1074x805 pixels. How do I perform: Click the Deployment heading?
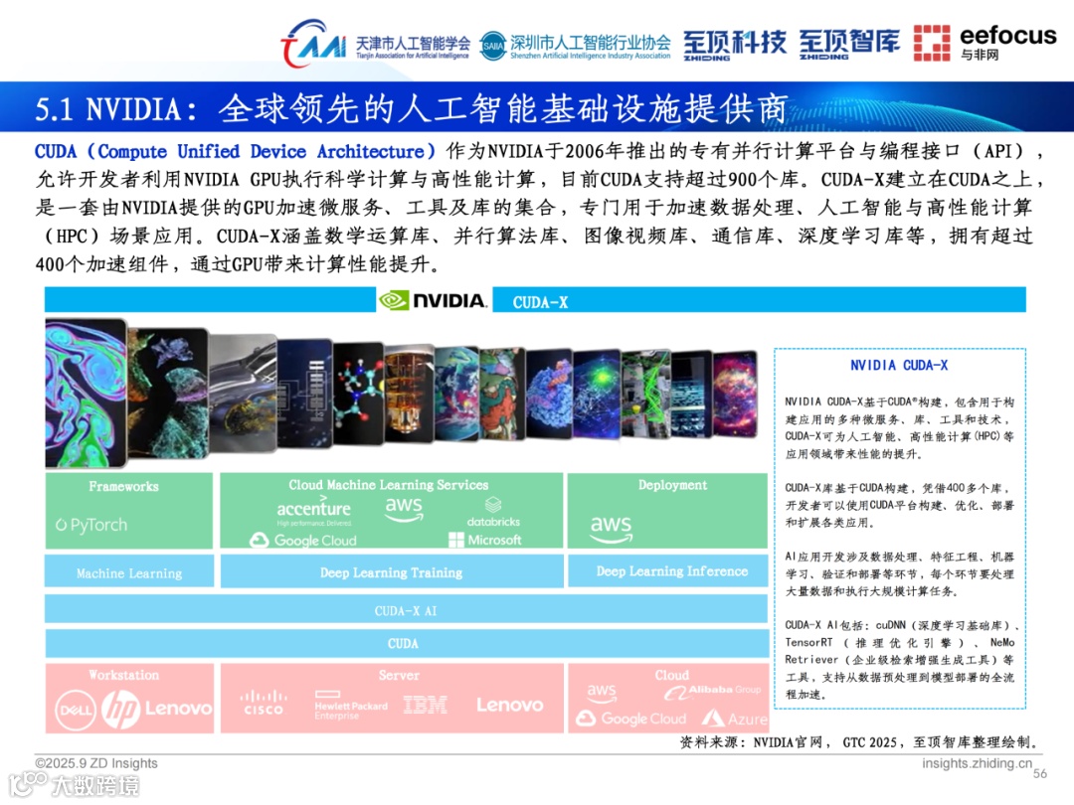(x=672, y=485)
